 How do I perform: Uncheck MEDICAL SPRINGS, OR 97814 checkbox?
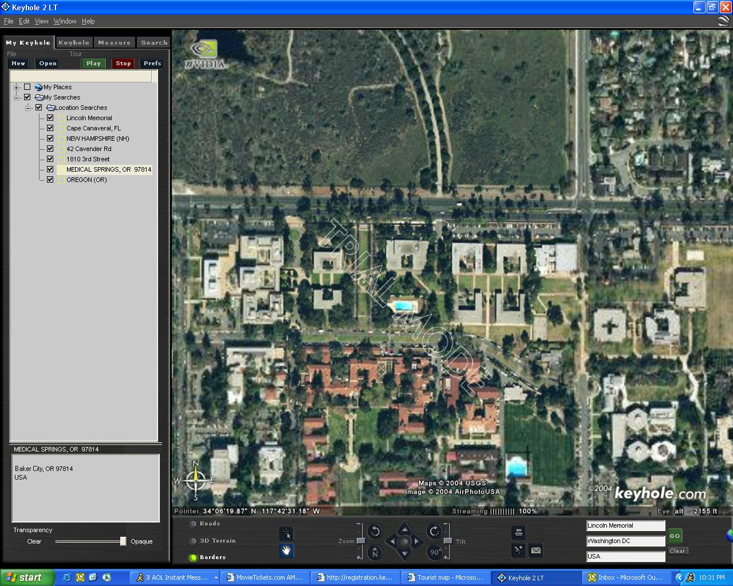(x=50, y=169)
